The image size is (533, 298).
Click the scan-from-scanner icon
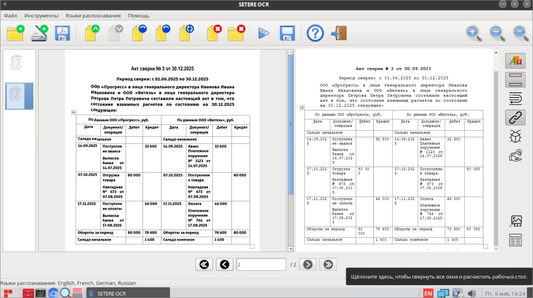pos(39,33)
